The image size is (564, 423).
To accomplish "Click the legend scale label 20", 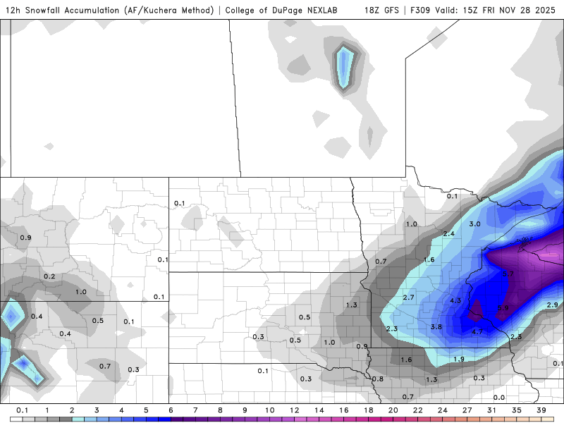I will tap(393, 410).
